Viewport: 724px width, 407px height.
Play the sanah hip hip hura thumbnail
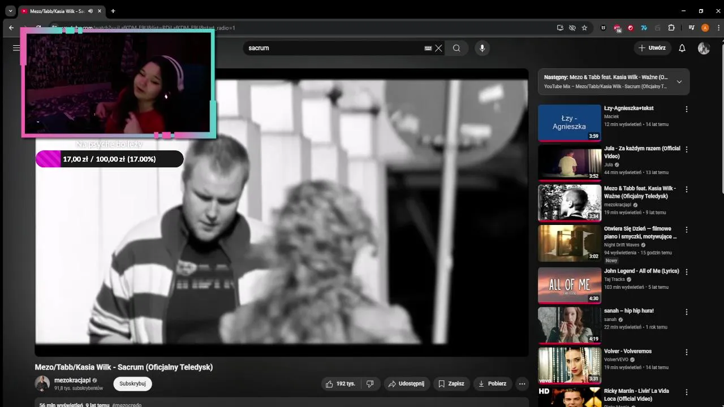pyautogui.click(x=570, y=325)
